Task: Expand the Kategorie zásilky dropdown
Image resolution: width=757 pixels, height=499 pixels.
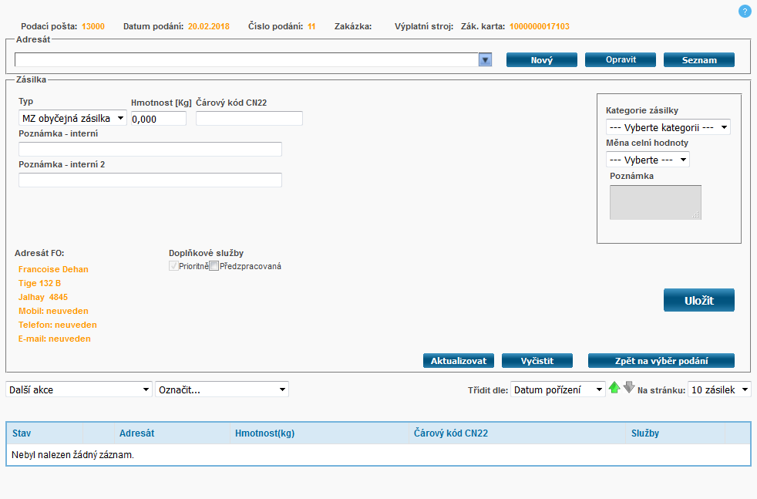Action: 668,127
